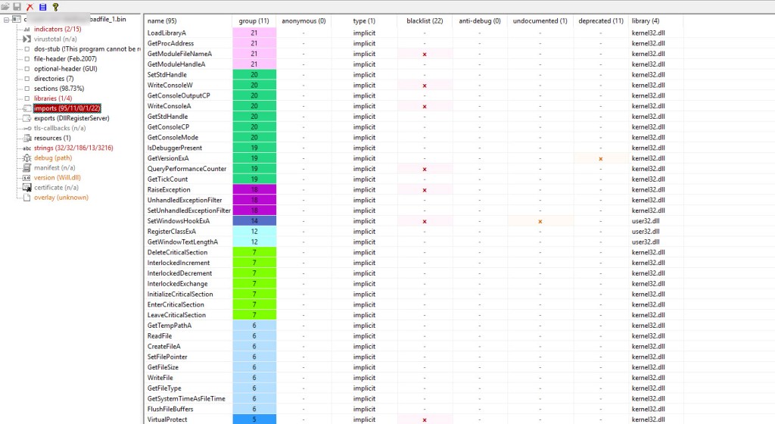Click the open file toolbar icon
Viewport: 775px width, 424px height.
(x=5, y=7)
